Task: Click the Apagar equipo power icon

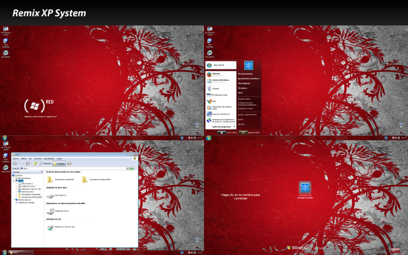Action: coord(243,133)
